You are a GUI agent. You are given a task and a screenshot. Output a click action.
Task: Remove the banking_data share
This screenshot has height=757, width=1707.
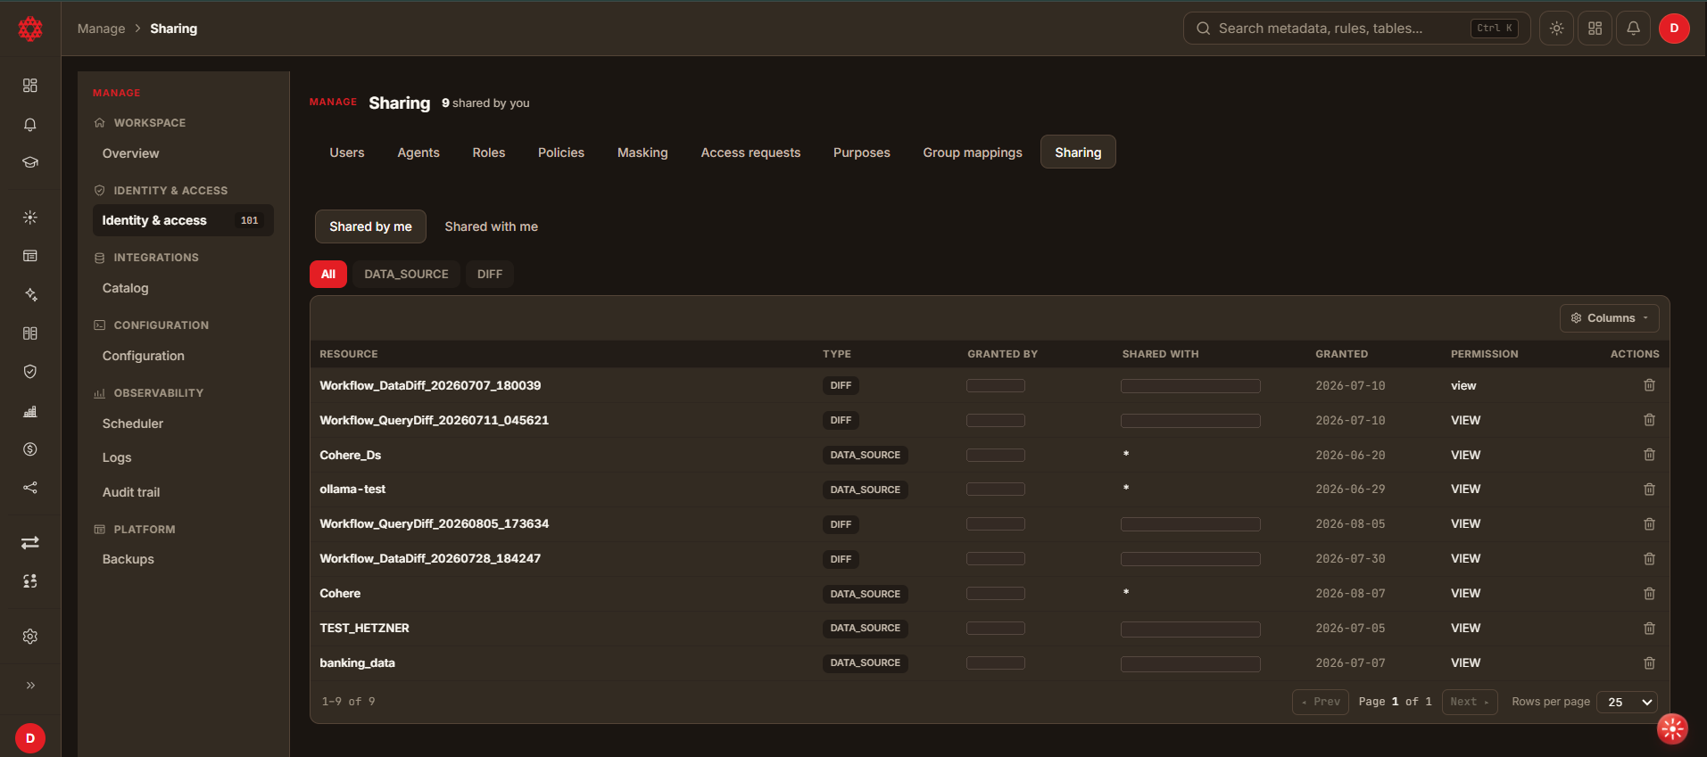point(1649,663)
